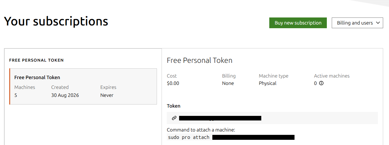
Task: Click the Buy new subscription button
Action: coord(298,23)
